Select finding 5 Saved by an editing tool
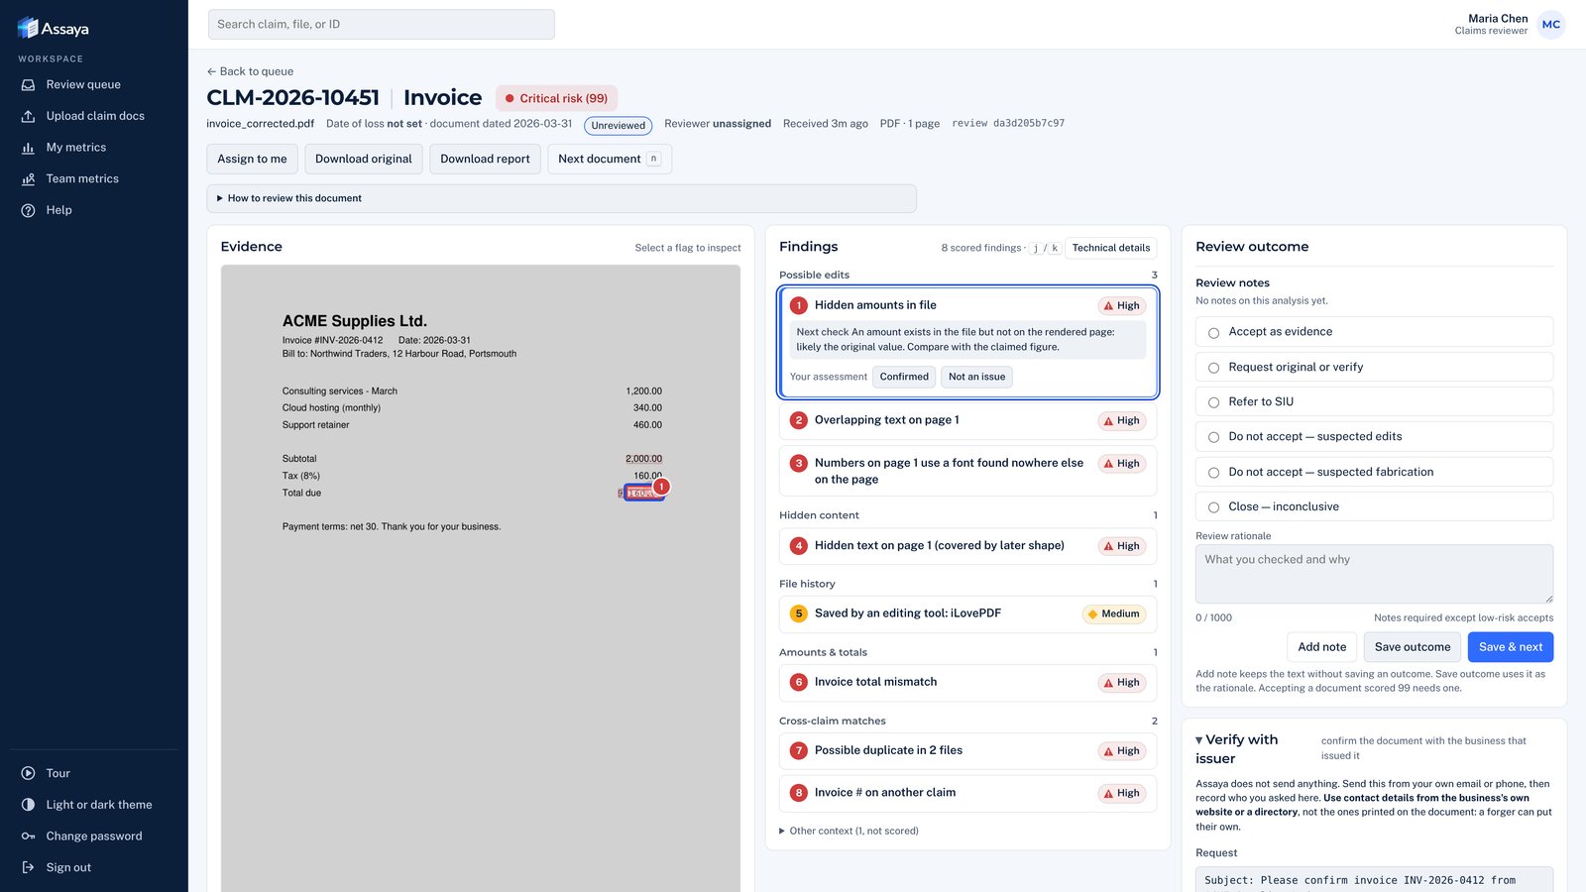The width and height of the screenshot is (1586, 892). coord(967,614)
